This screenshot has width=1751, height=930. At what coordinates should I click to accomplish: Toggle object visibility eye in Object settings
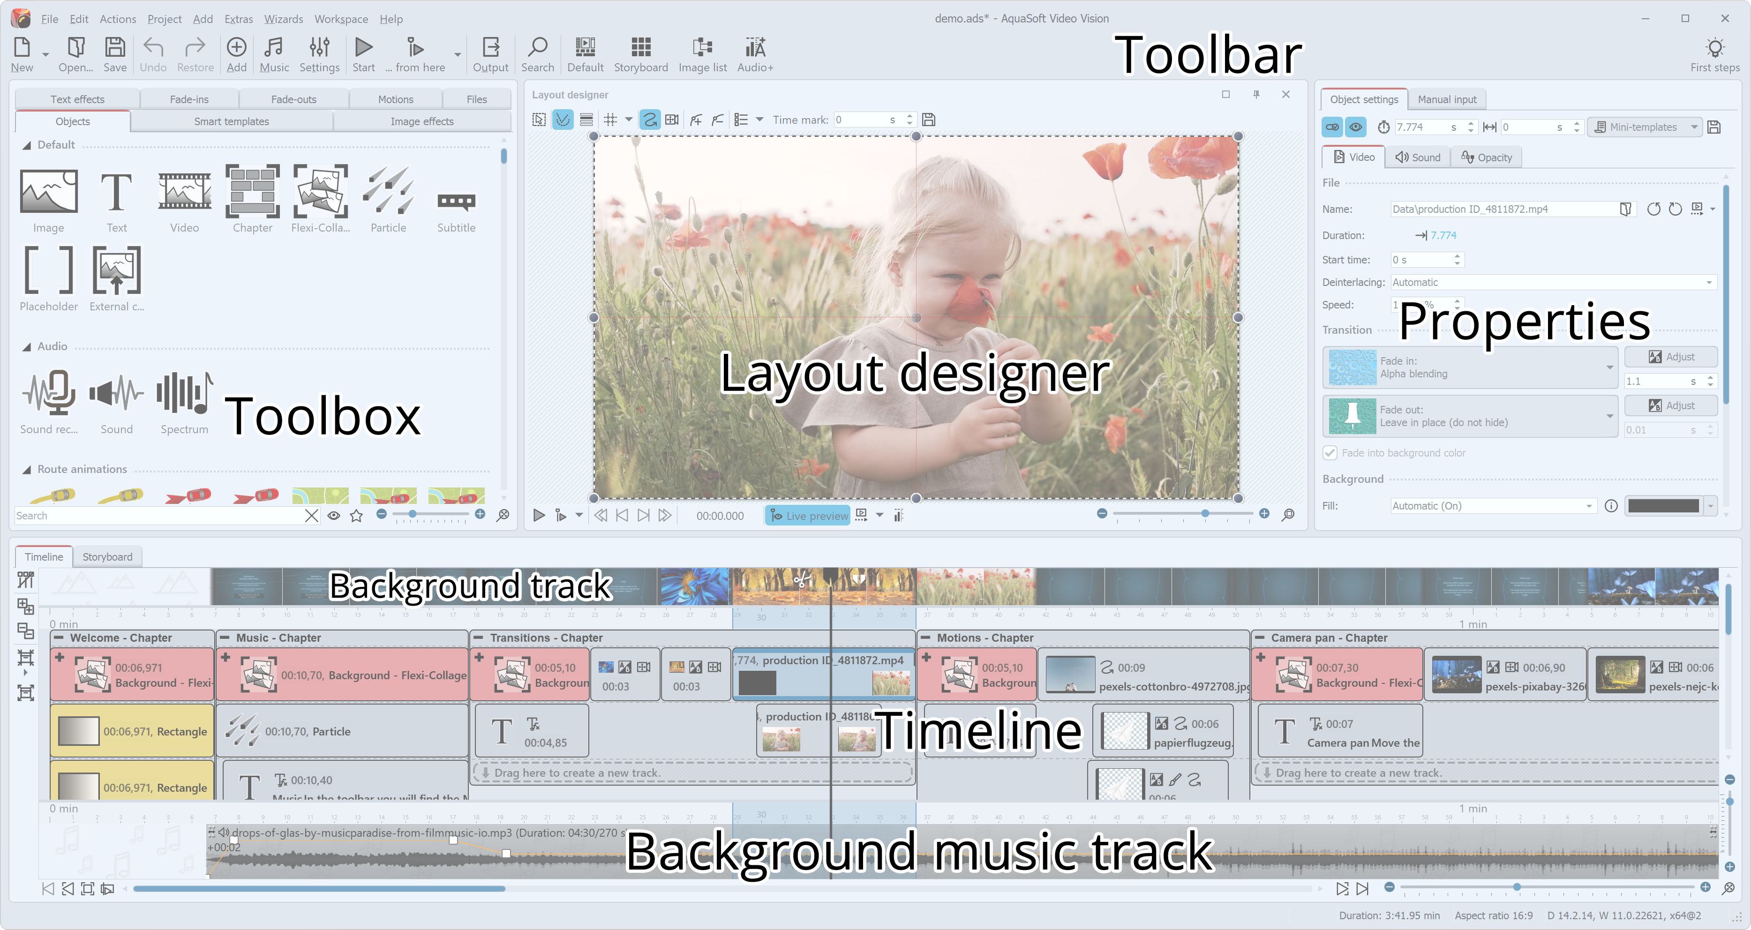coord(1355,127)
